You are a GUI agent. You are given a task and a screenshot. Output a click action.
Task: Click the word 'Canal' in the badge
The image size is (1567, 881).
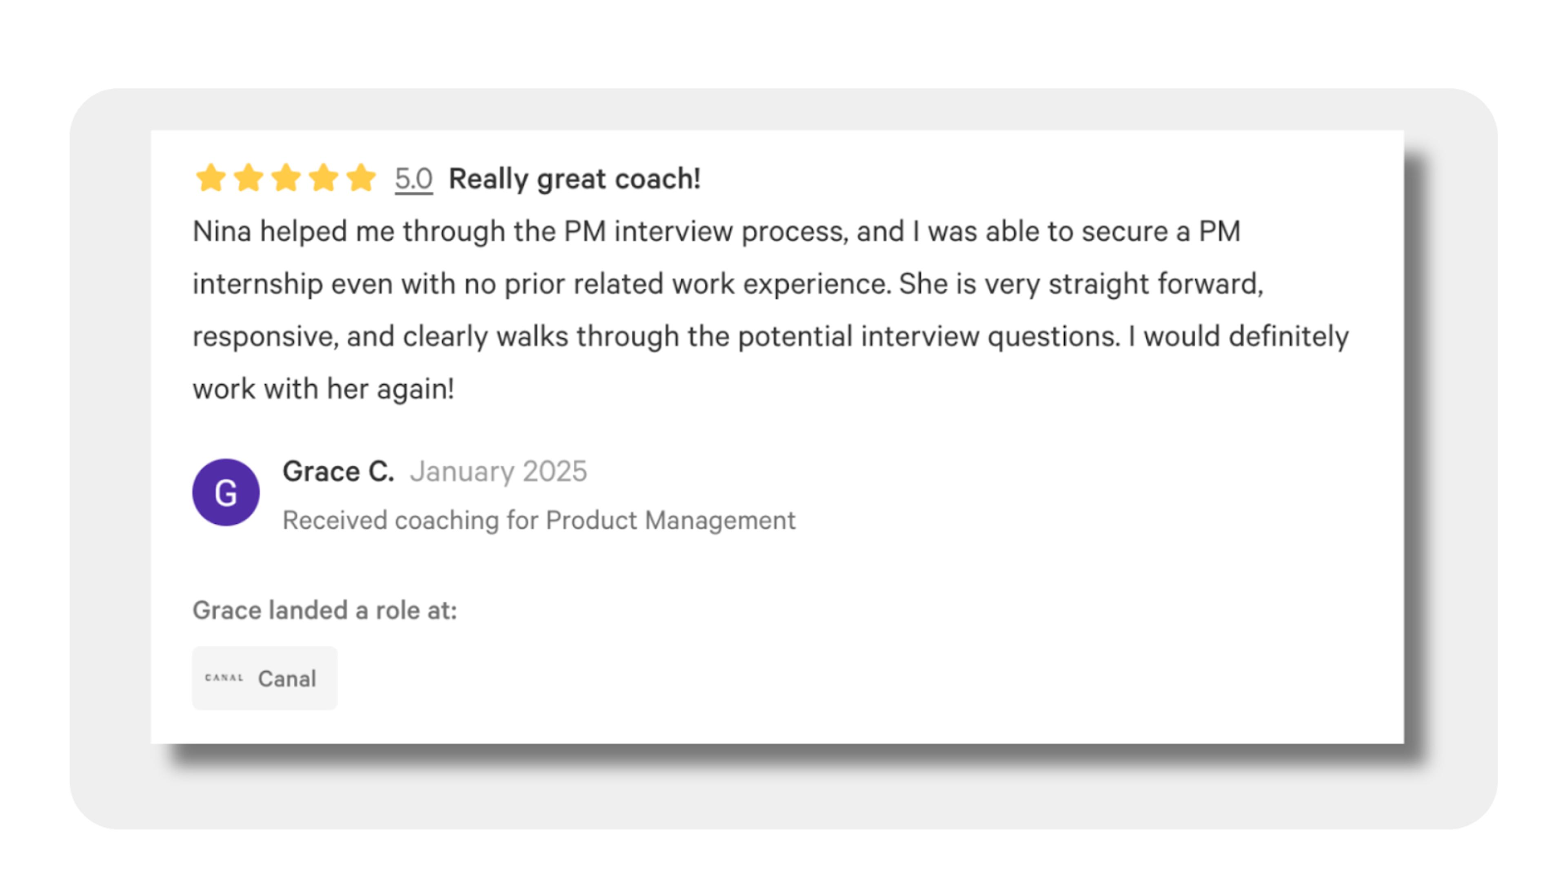tap(287, 679)
